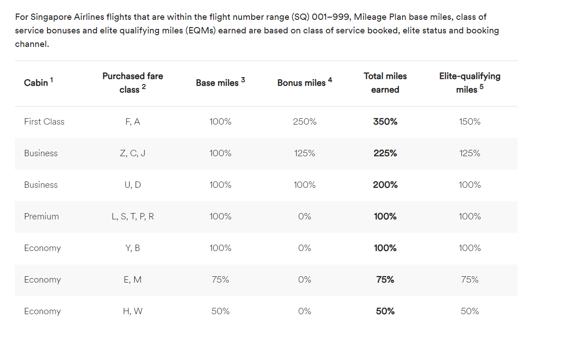
Task: Select the First Class cabin cell
Action: point(44,122)
